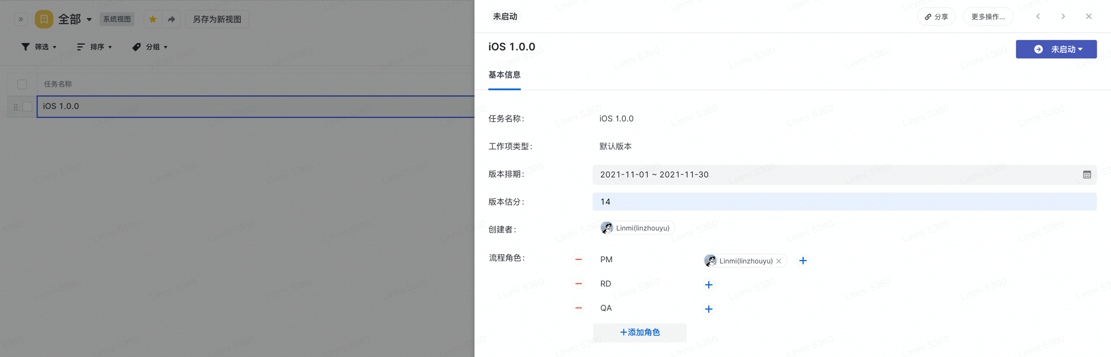This screenshot has height=357, width=1111.
Task: Switch to the 基本信息 tab
Action: click(504, 75)
